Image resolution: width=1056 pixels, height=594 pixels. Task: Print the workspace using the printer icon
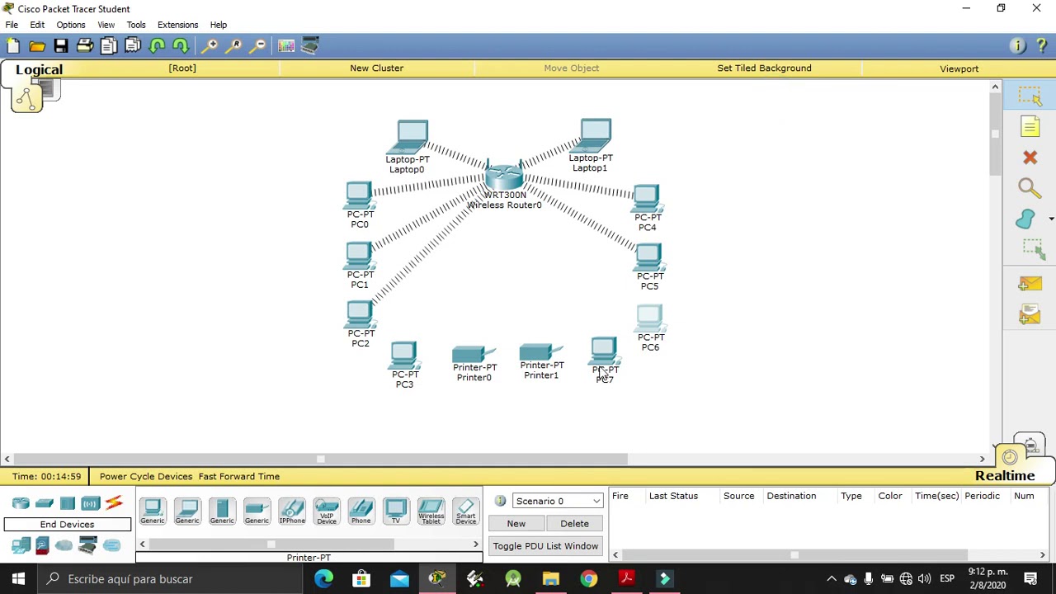coord(85,46)
